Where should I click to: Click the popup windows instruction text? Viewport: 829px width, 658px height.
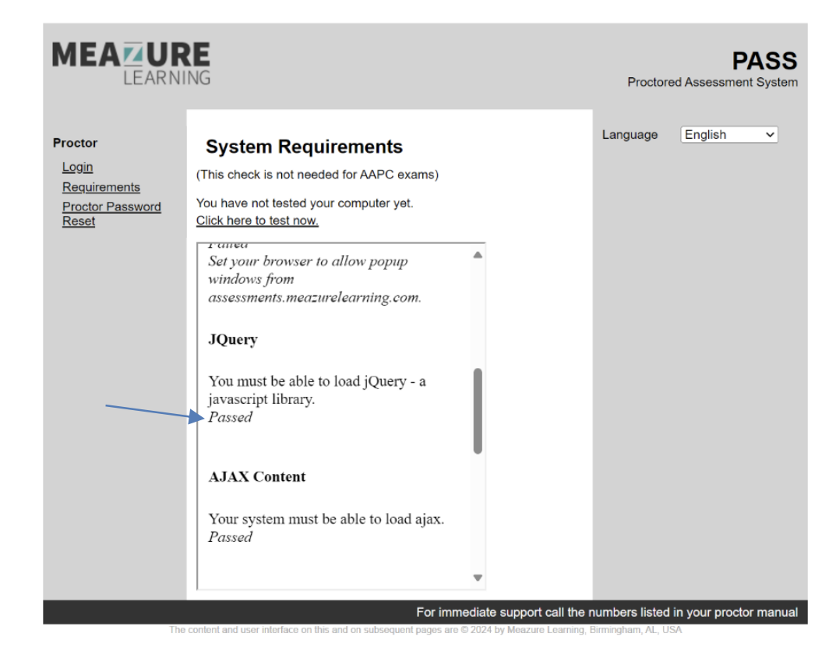pos(315,279)
